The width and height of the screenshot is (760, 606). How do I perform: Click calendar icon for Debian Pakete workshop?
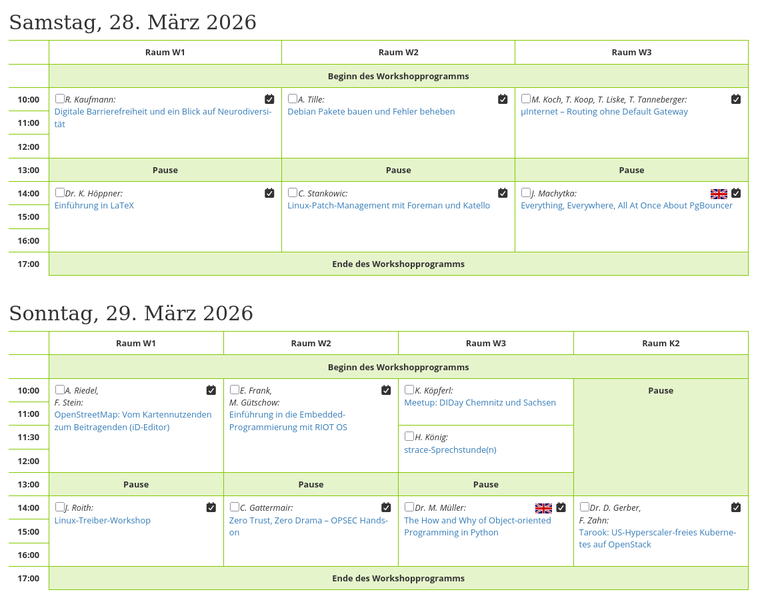click(503, 99)
